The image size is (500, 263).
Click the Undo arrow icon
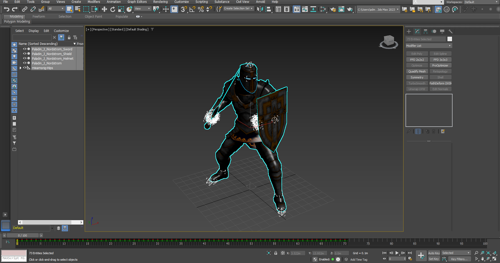pyautogui.click(x=7, y=9)
